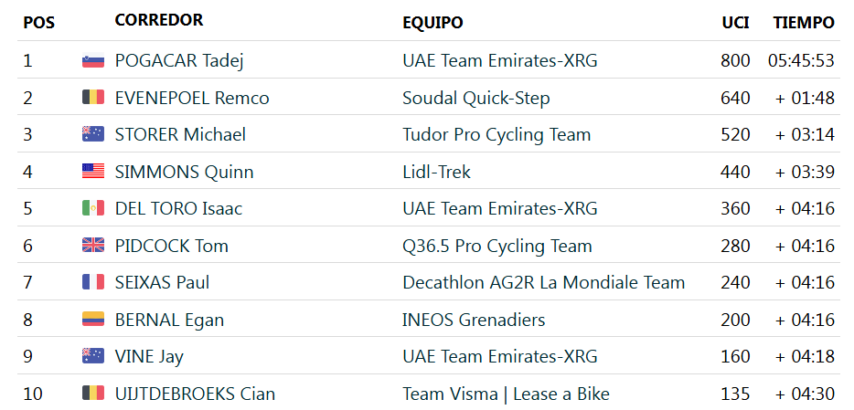The height and width of the screenshot is (410, 854).
Task: Click the POS column header
Action: coord(38,22)
